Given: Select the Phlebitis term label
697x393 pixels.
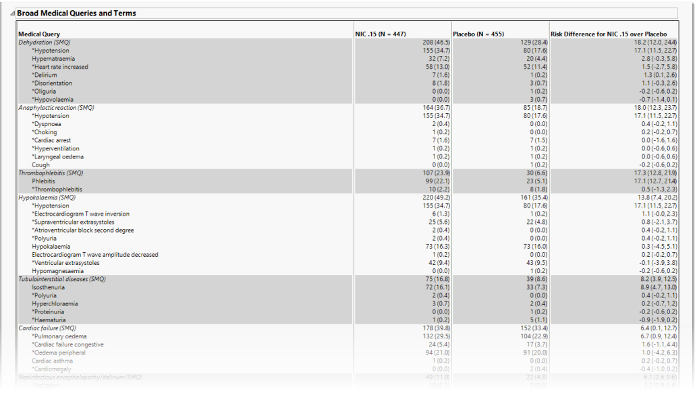Looking at the screenshot, I should (44, 181).
